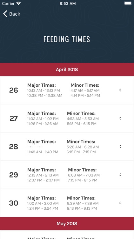Expand the April 27 row arrows

click(x=120, y=118)
